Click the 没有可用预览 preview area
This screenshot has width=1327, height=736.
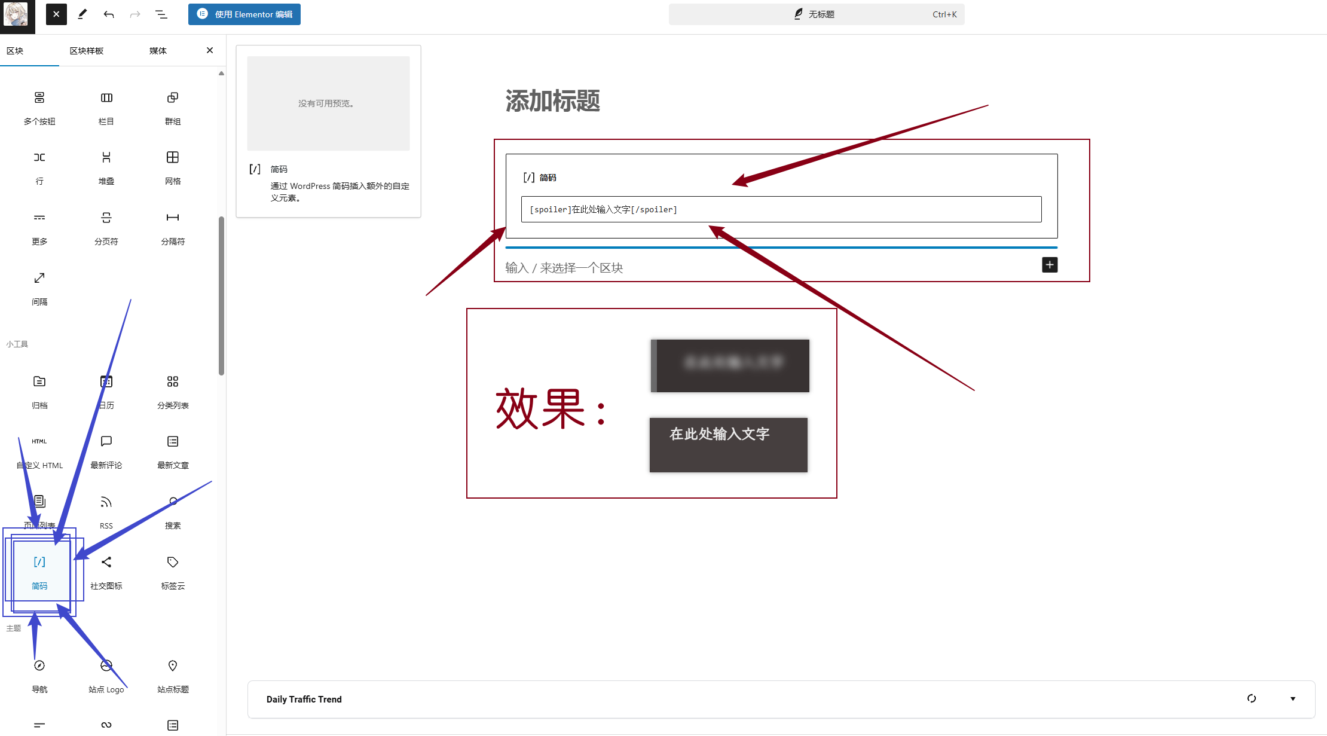(x=328, y=103)
